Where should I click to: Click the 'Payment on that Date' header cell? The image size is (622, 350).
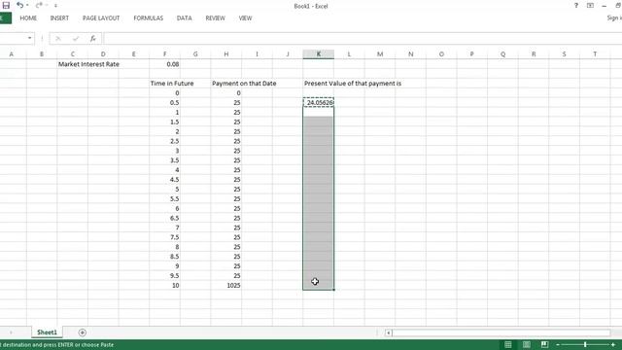point(244,84)
